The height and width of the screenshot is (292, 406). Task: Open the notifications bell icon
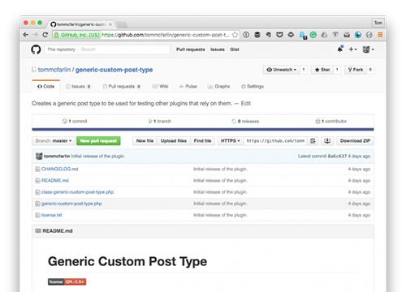point(340,49)
